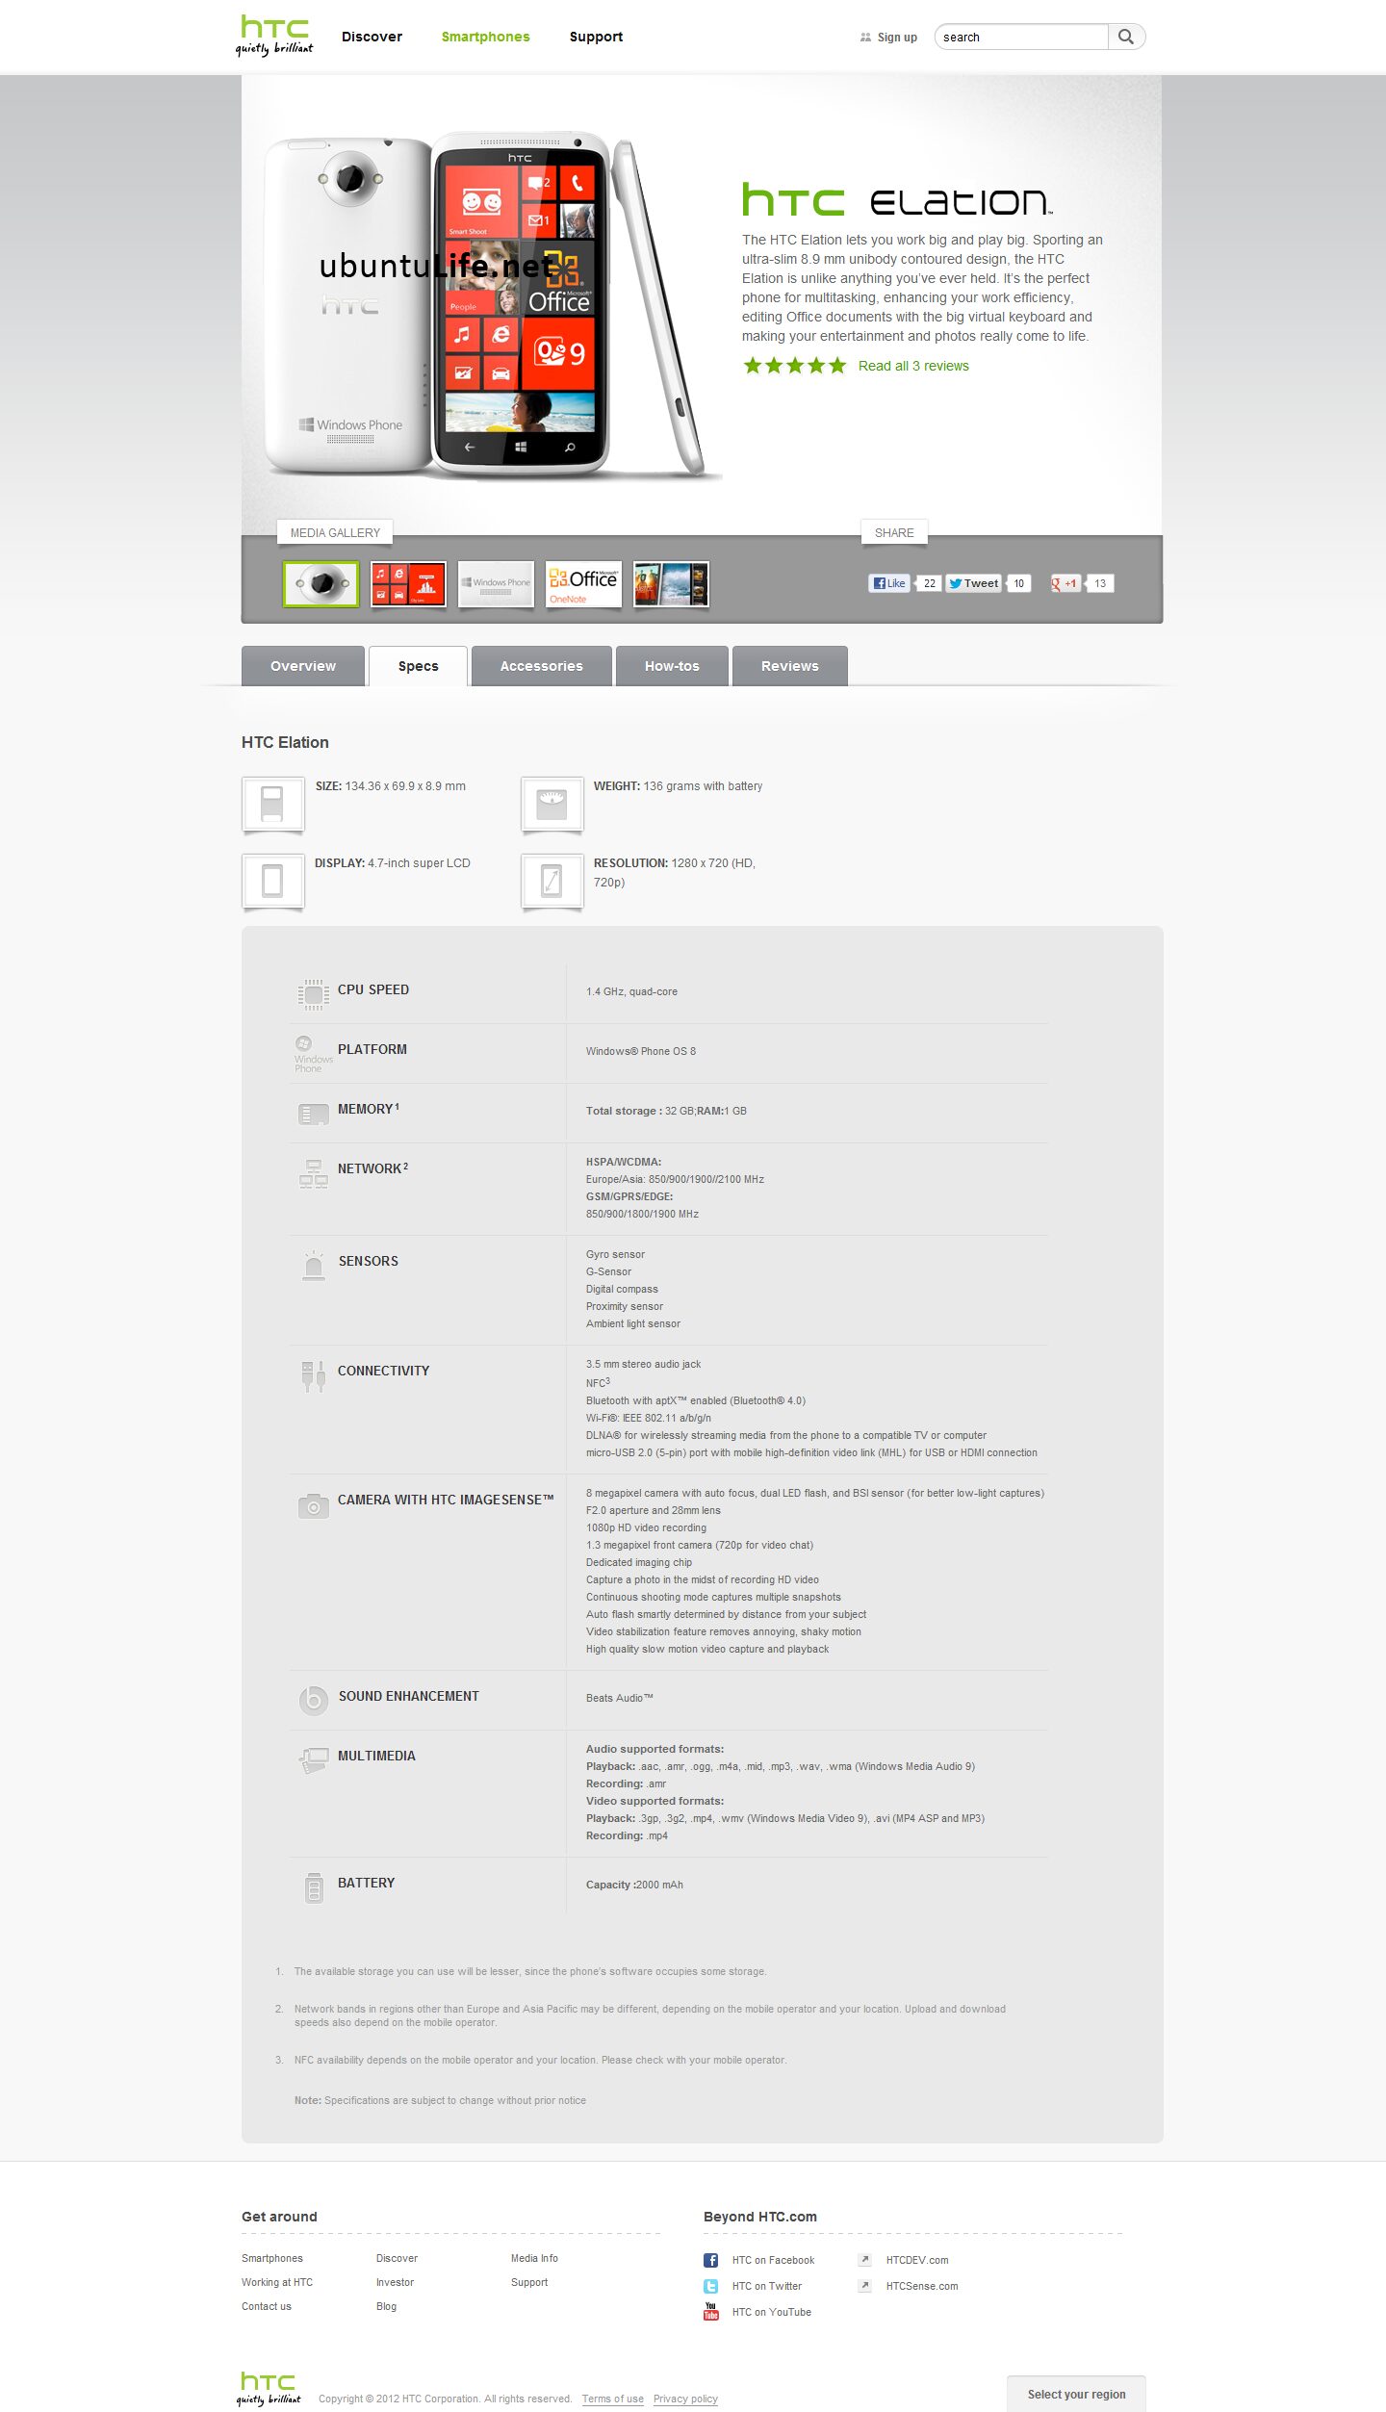Click the connectivity plug icon
Screen dimensions: 1386x2412
[x=313, y=1375]
